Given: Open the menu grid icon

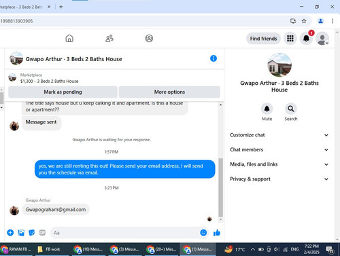Looking at the screenshot, I should pos(290,39).
